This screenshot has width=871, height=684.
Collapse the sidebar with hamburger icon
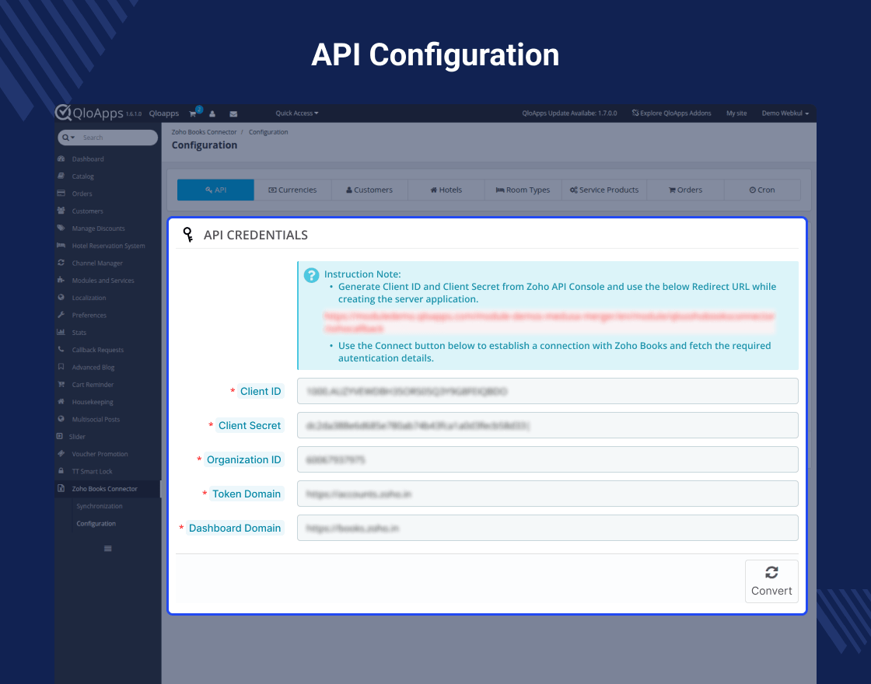click(x=108, y=549)
